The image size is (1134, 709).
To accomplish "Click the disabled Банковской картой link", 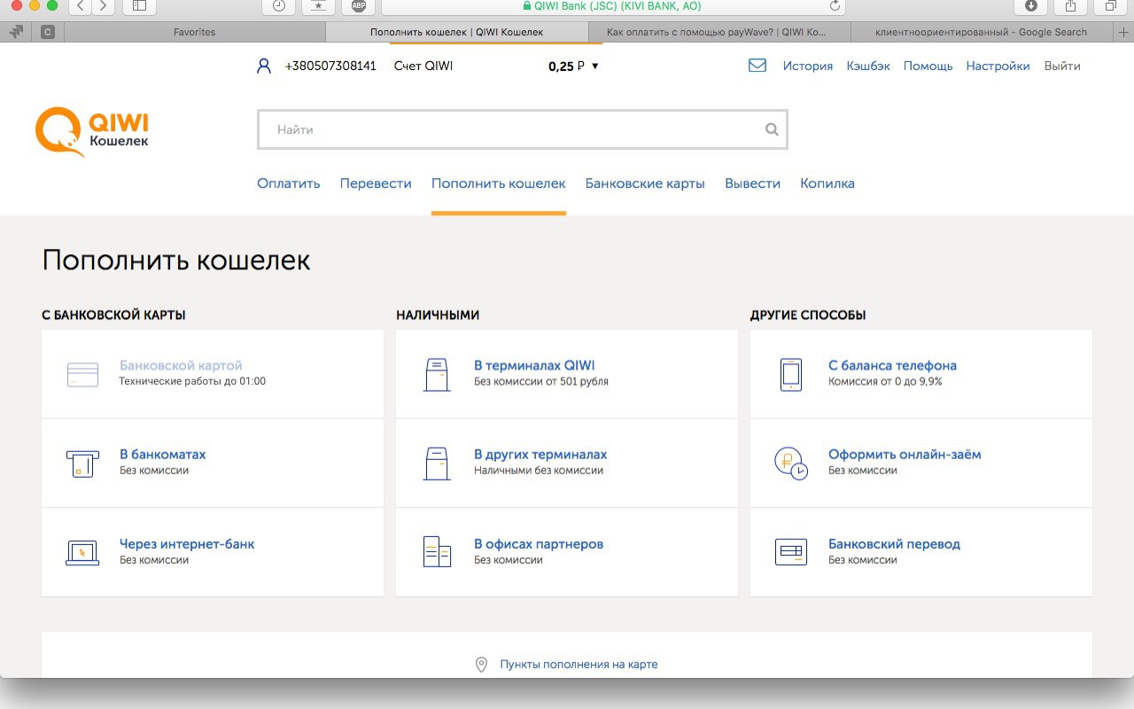I will 181,365.
